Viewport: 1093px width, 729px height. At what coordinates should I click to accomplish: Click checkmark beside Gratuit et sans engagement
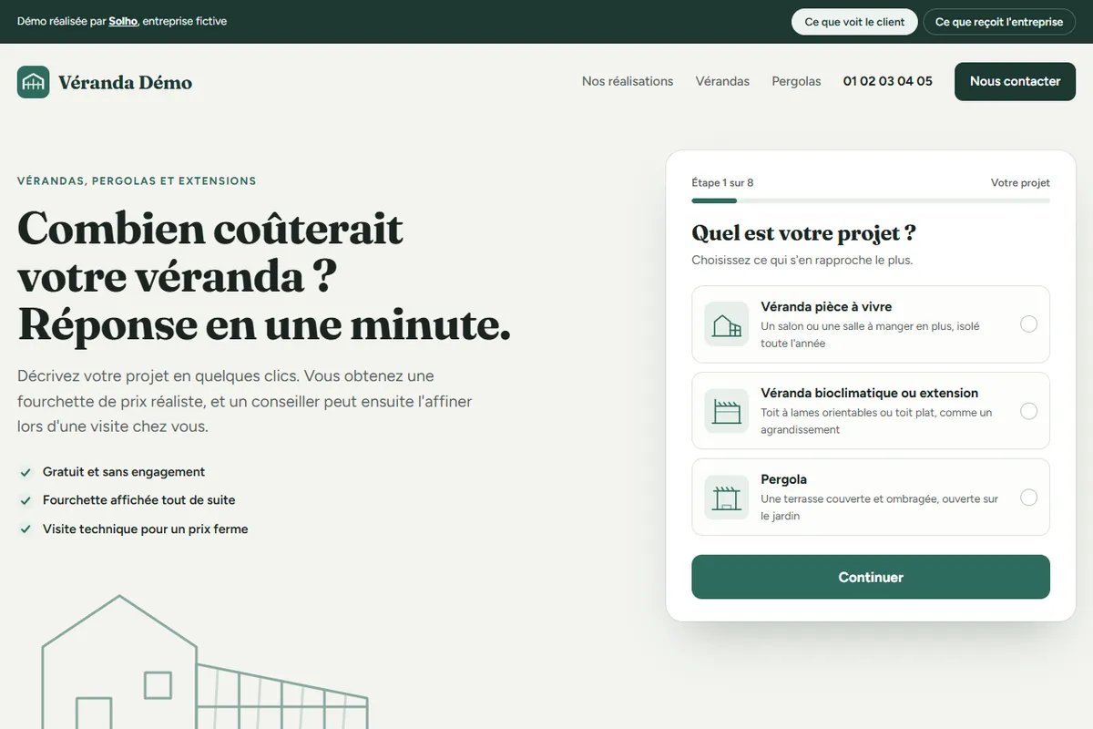26,472
